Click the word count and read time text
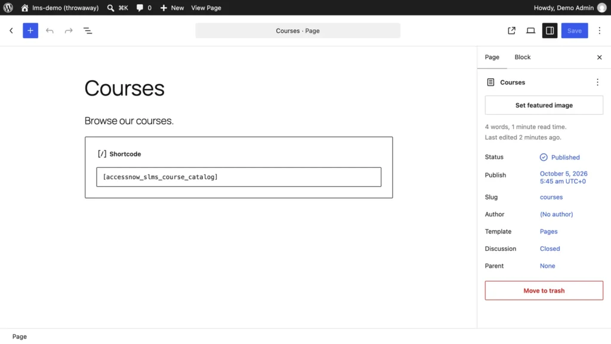 click(525, 127)
